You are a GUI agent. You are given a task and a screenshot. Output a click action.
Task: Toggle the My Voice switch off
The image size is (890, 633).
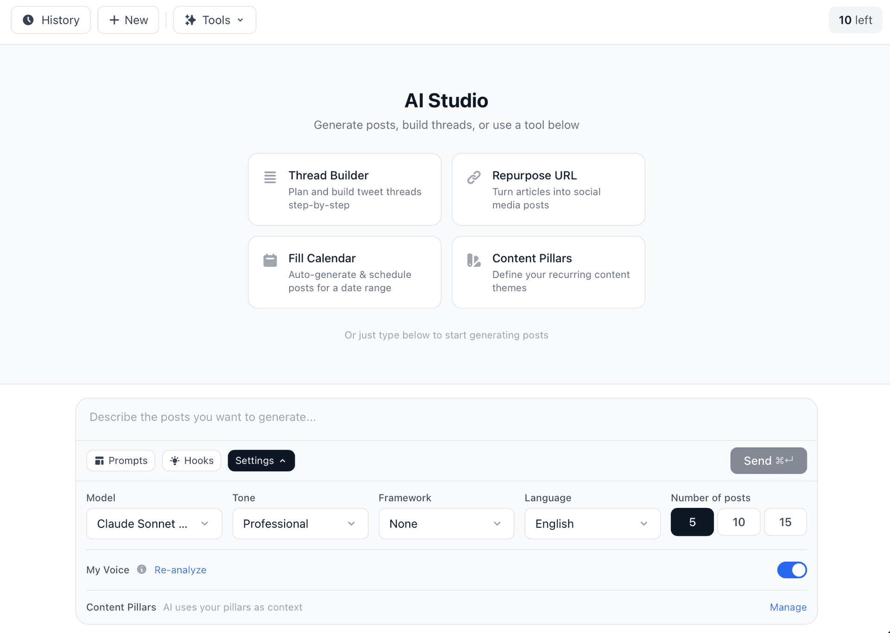(792, 570)
